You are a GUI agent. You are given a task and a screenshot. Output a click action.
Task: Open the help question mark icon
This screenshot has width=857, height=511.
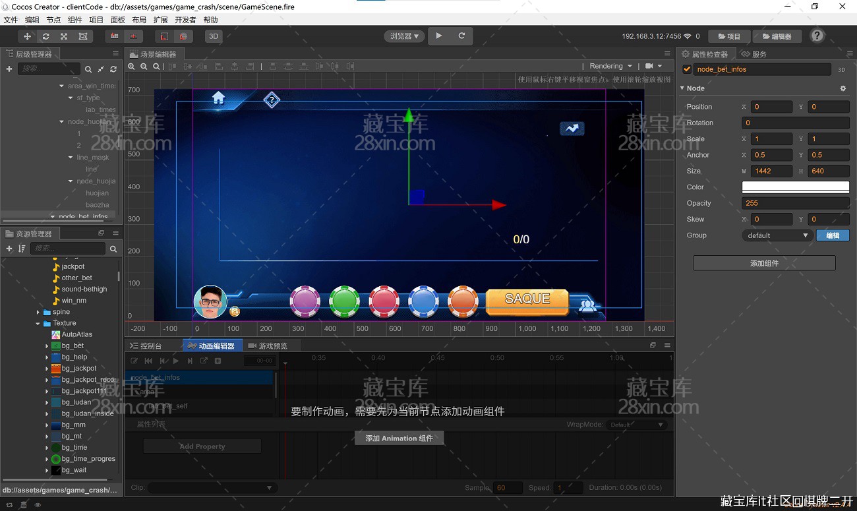click(x=817, y=36)
